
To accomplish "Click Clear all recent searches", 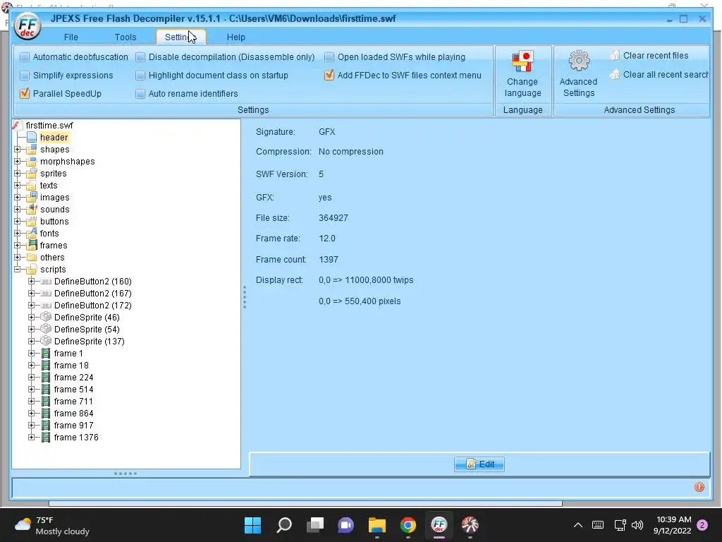I will [659, 75].
